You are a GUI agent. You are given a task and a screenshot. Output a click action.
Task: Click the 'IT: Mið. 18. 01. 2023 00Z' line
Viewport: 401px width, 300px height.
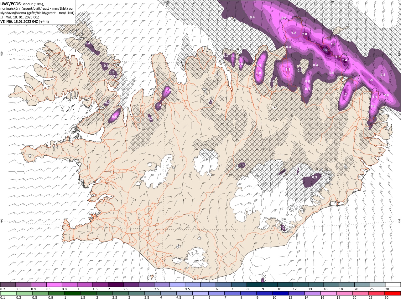coord(20,17)
